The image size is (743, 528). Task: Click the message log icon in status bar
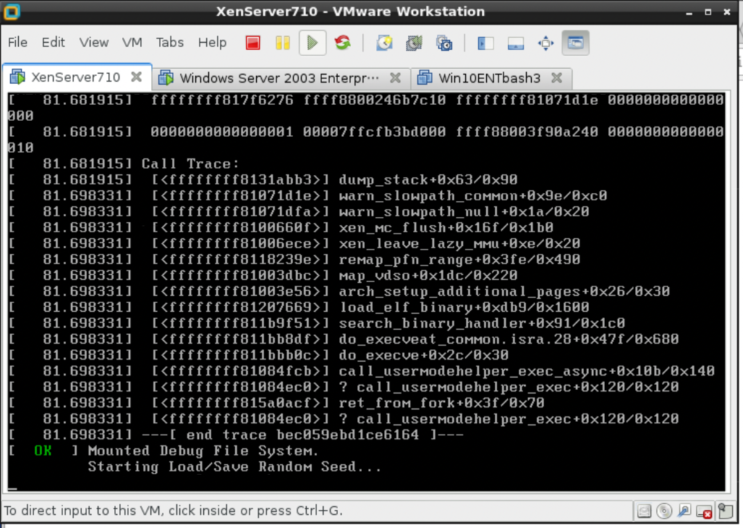click(x=726, y=511)
